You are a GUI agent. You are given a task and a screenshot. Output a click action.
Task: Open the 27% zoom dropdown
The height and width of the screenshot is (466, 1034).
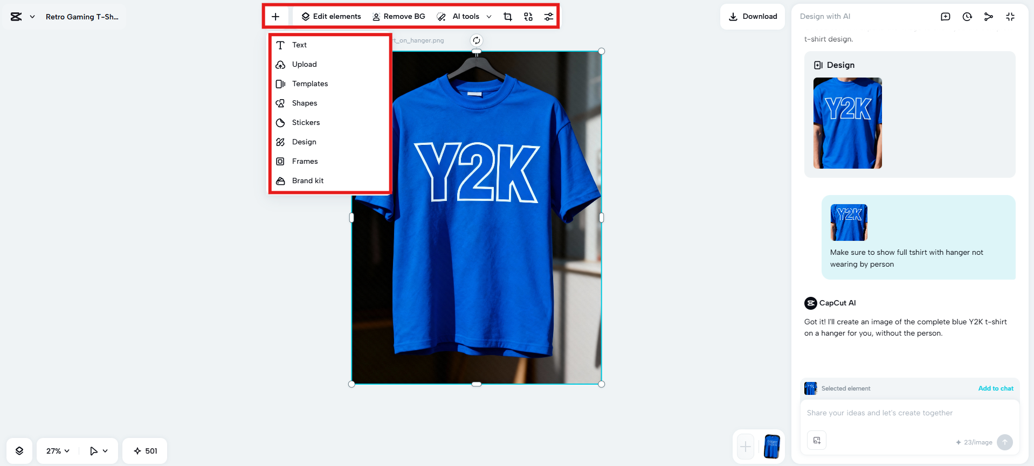coord(58,451)
